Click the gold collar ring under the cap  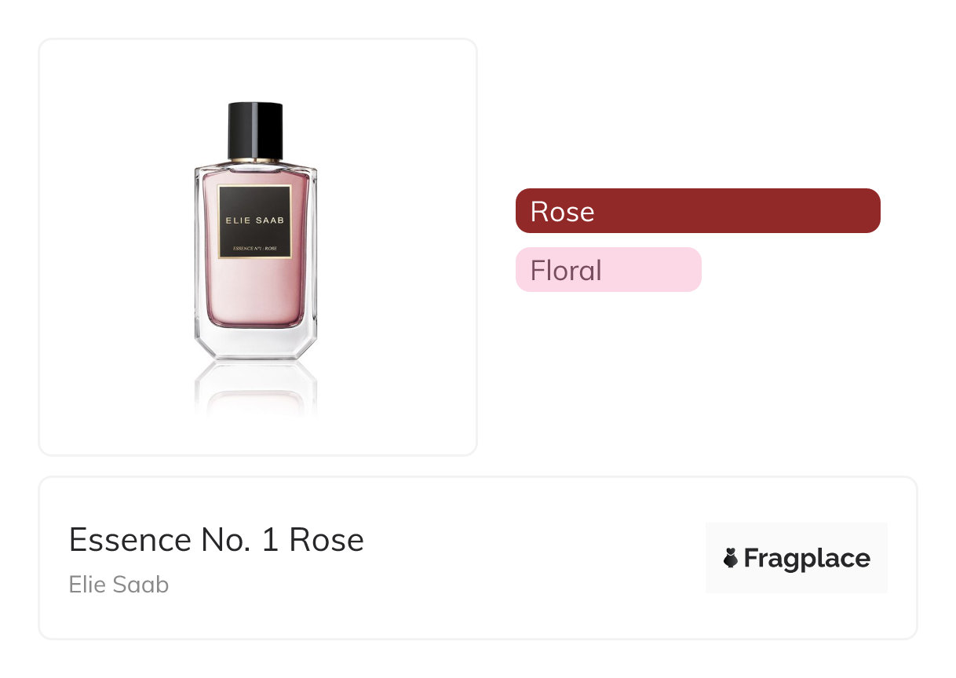[x=255, y=161]
